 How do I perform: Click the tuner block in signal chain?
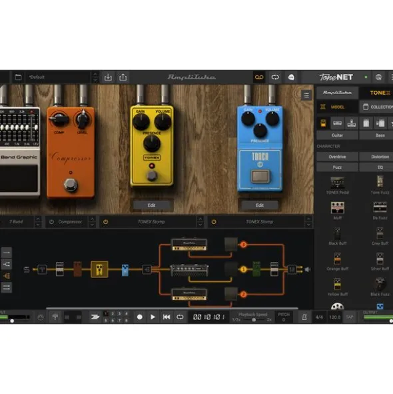point(42,269)
